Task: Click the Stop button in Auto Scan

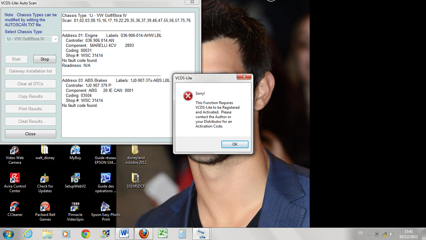Action: [x=45, y=59]
